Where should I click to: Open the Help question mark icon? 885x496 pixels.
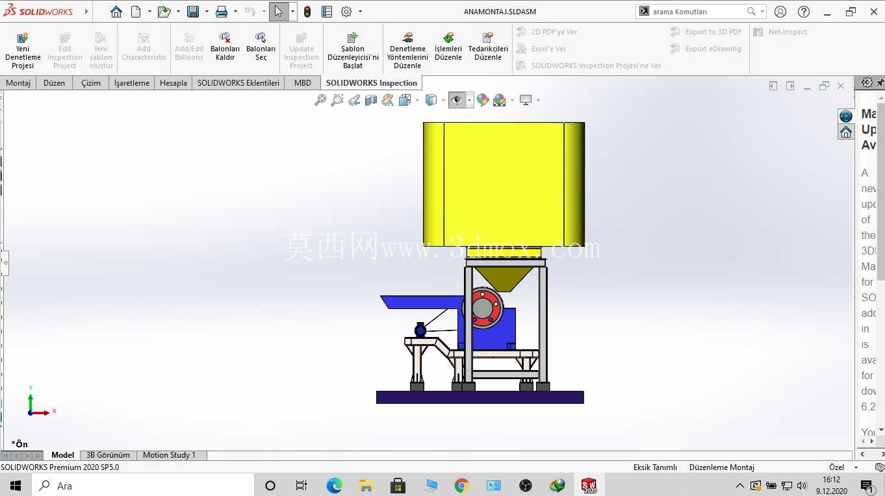click(804, 12)
